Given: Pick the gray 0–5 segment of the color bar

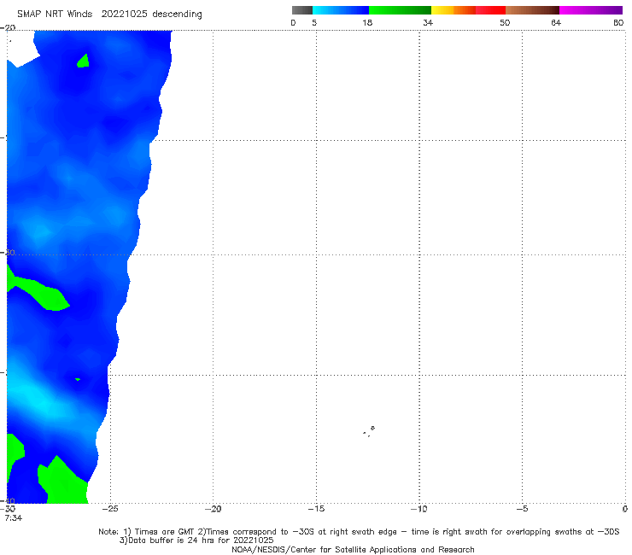Looking at the screenshot, I should 302,10.
